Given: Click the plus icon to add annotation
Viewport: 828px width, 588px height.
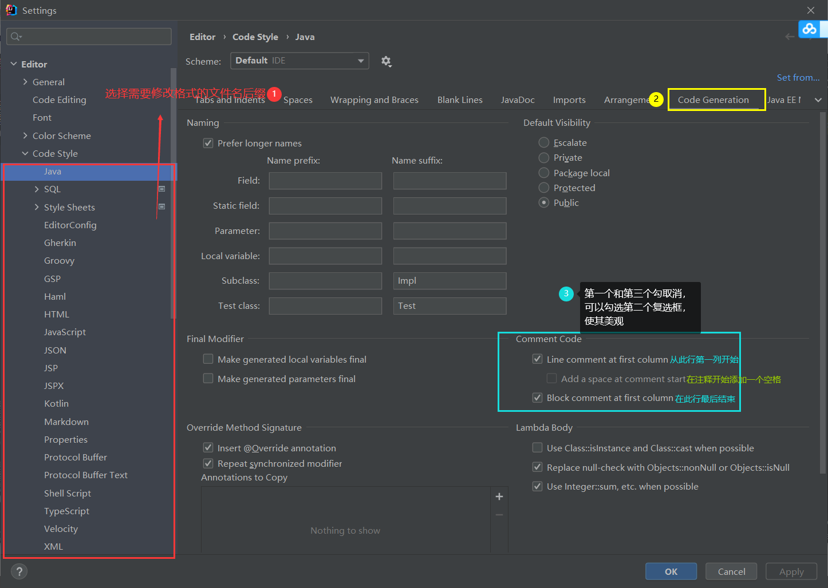Looking at the screenshot, I should tap(499, 496).
